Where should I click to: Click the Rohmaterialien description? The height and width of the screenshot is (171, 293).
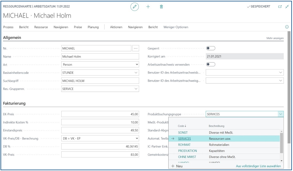coord(219,145)
